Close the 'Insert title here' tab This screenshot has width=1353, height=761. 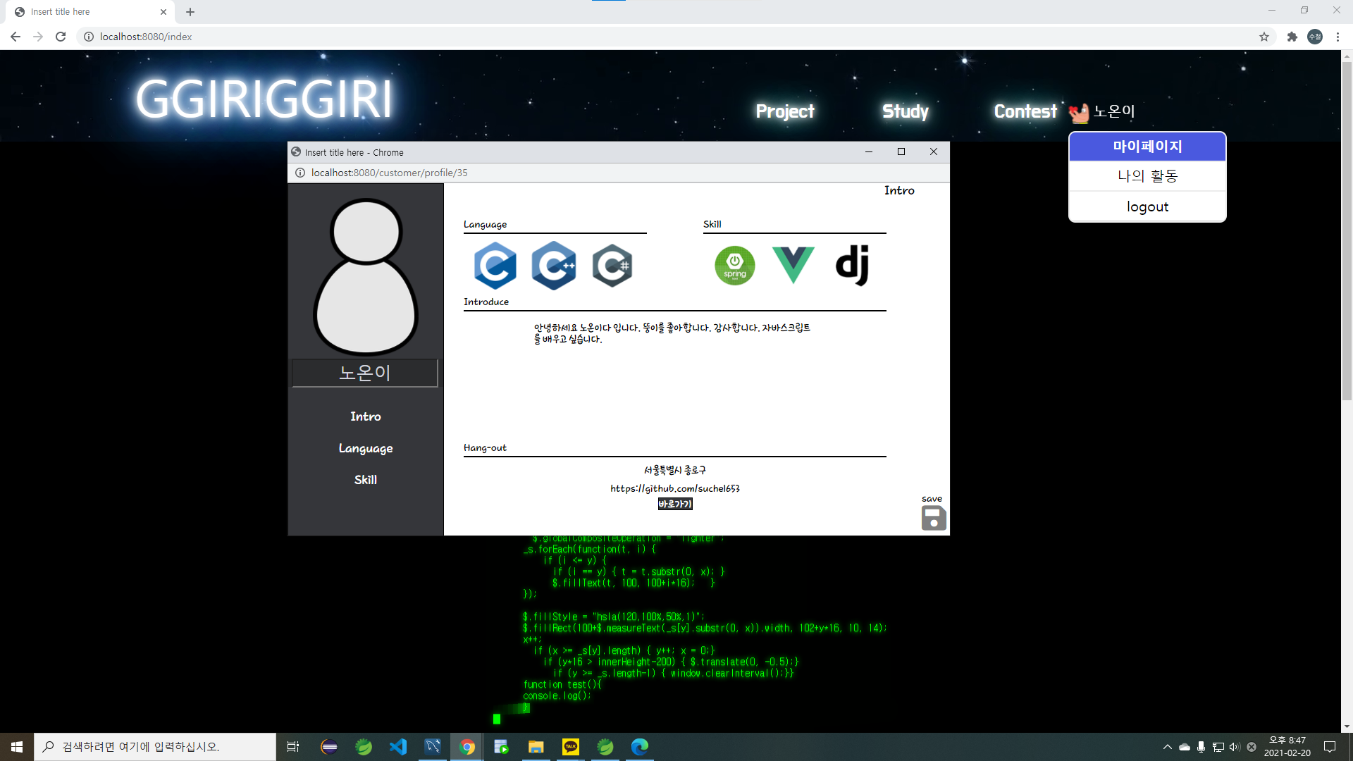pos(163,12)
